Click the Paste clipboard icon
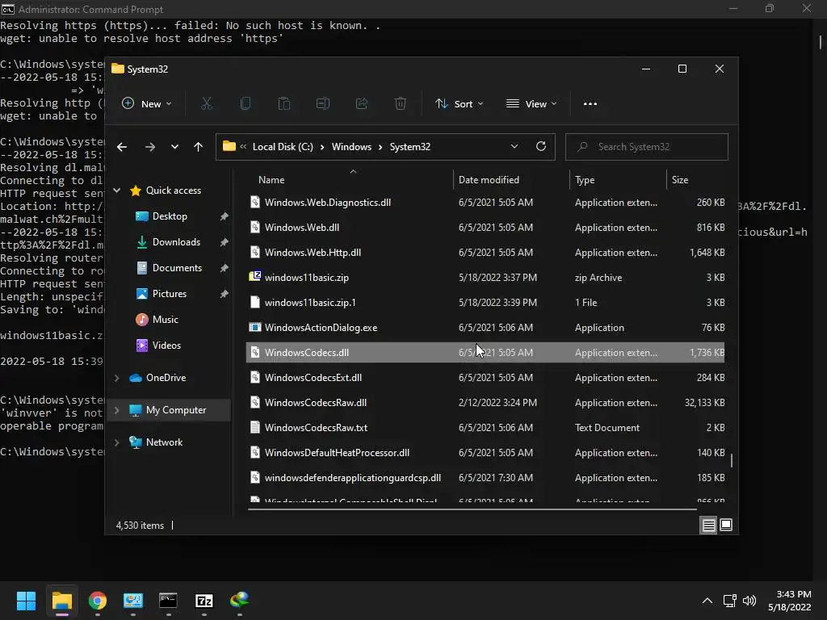827x620 pixels. pyautogui.click(x=283, y=104)
